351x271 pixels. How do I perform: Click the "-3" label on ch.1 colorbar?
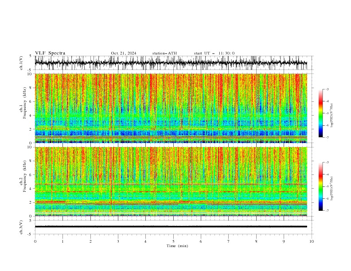327,89
